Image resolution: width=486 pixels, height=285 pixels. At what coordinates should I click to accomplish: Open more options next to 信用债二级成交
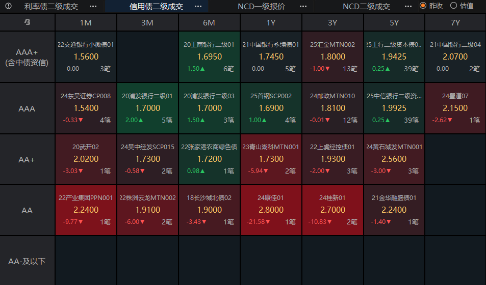coord(198,7)
